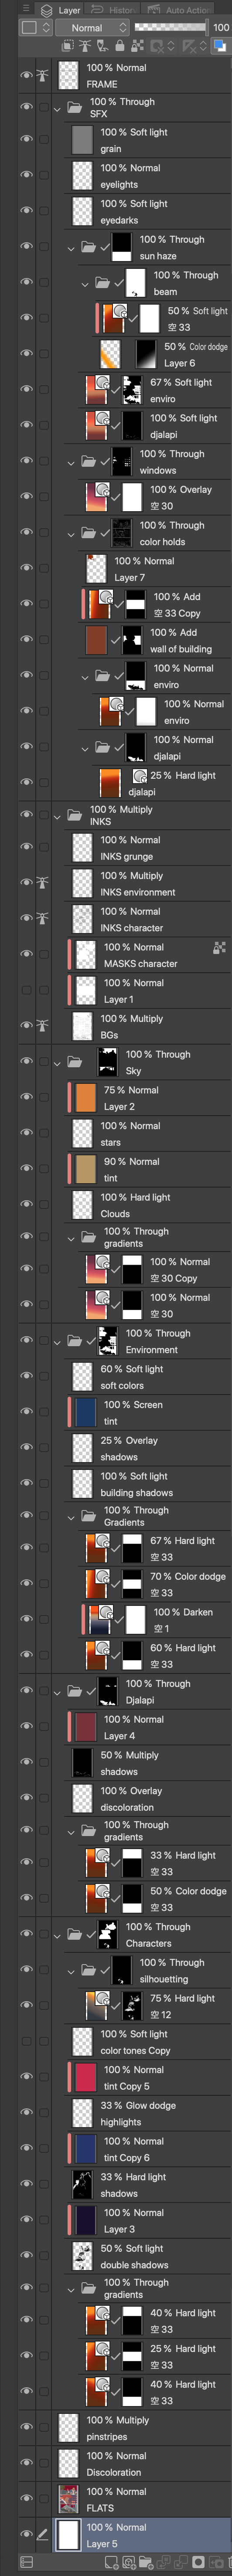Select the pinstripes layer
The image size is (232, 2576).
click(x=143, y=2427)
